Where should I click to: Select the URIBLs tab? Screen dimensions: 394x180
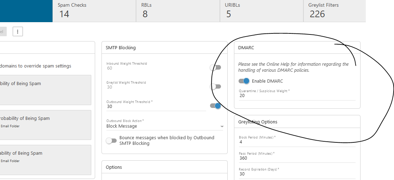point(261,11)
